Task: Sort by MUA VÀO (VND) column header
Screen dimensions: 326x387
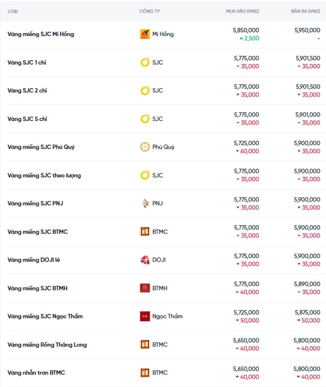Action: coord(242,11)
